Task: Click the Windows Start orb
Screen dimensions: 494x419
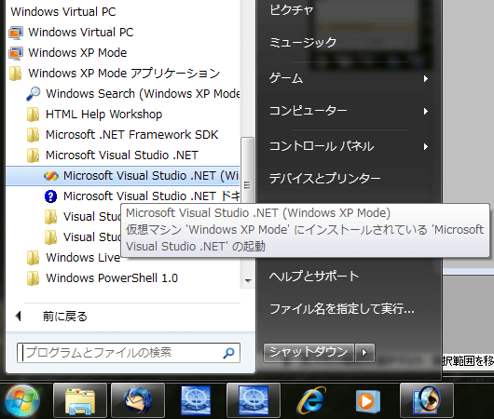Action: point(22,400)
